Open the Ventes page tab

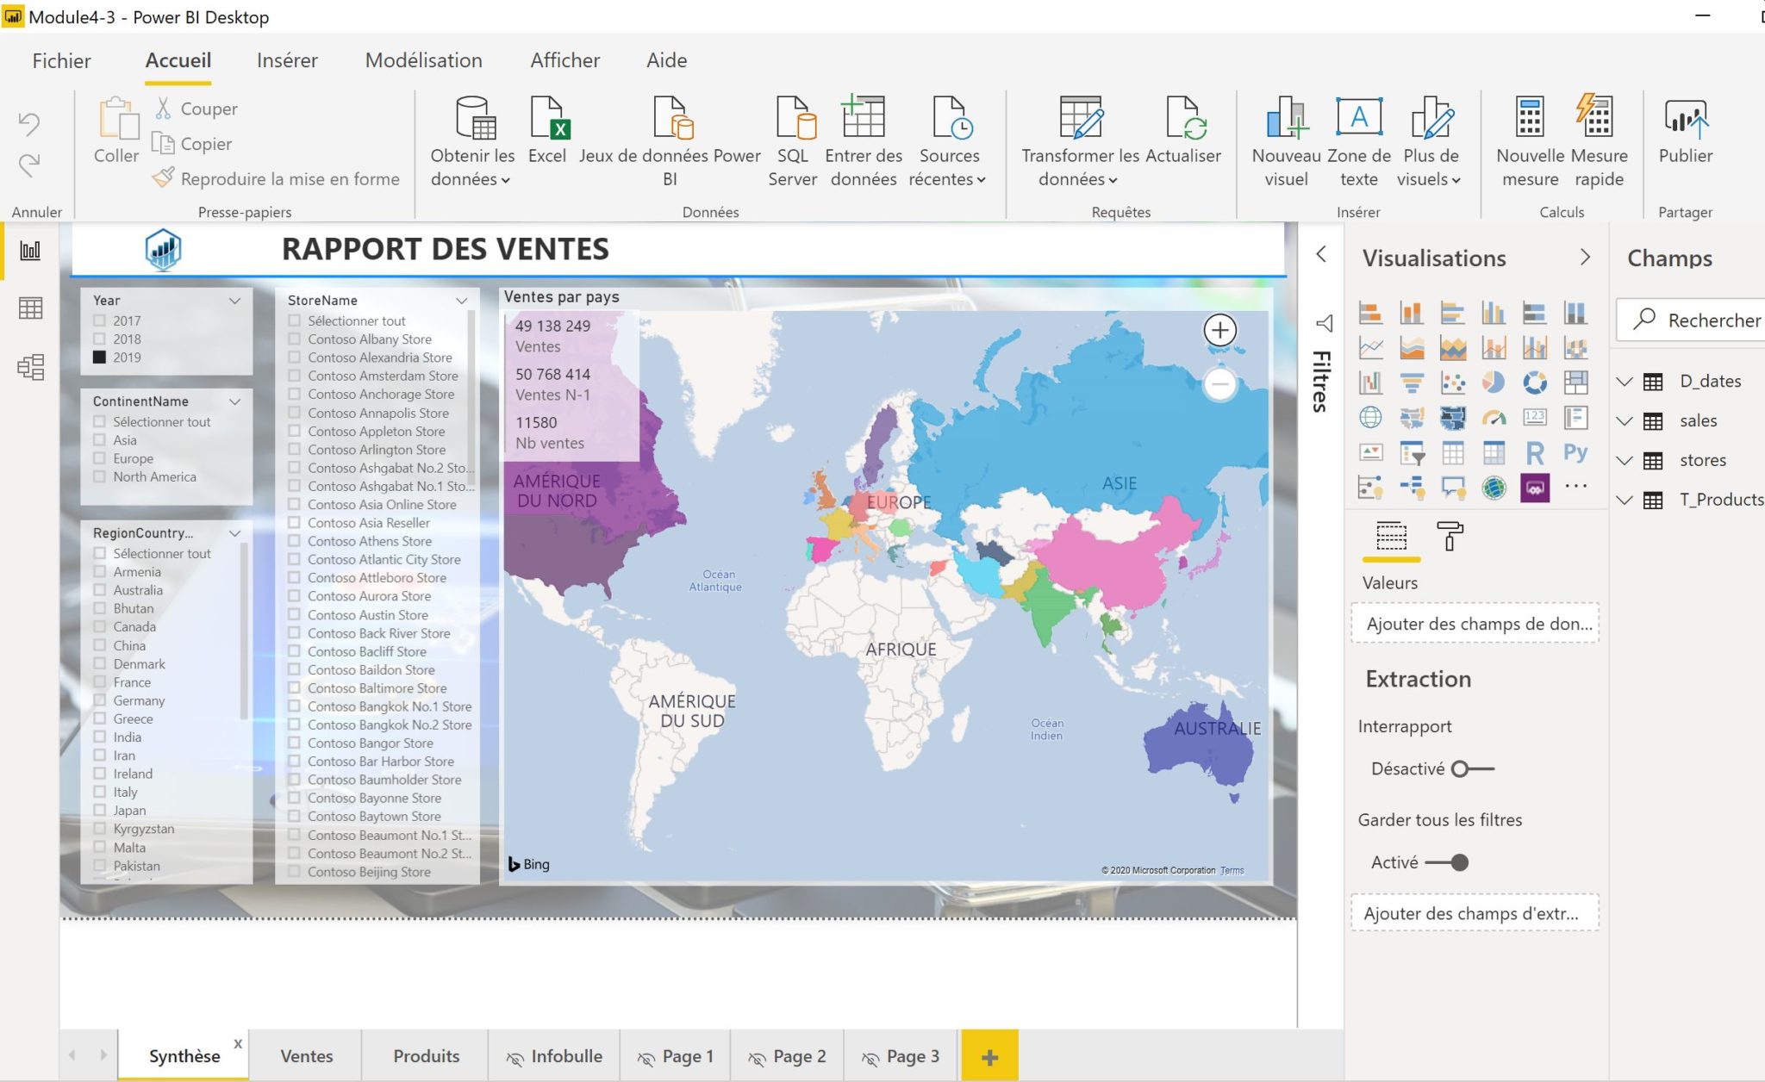click(306, 1055)
